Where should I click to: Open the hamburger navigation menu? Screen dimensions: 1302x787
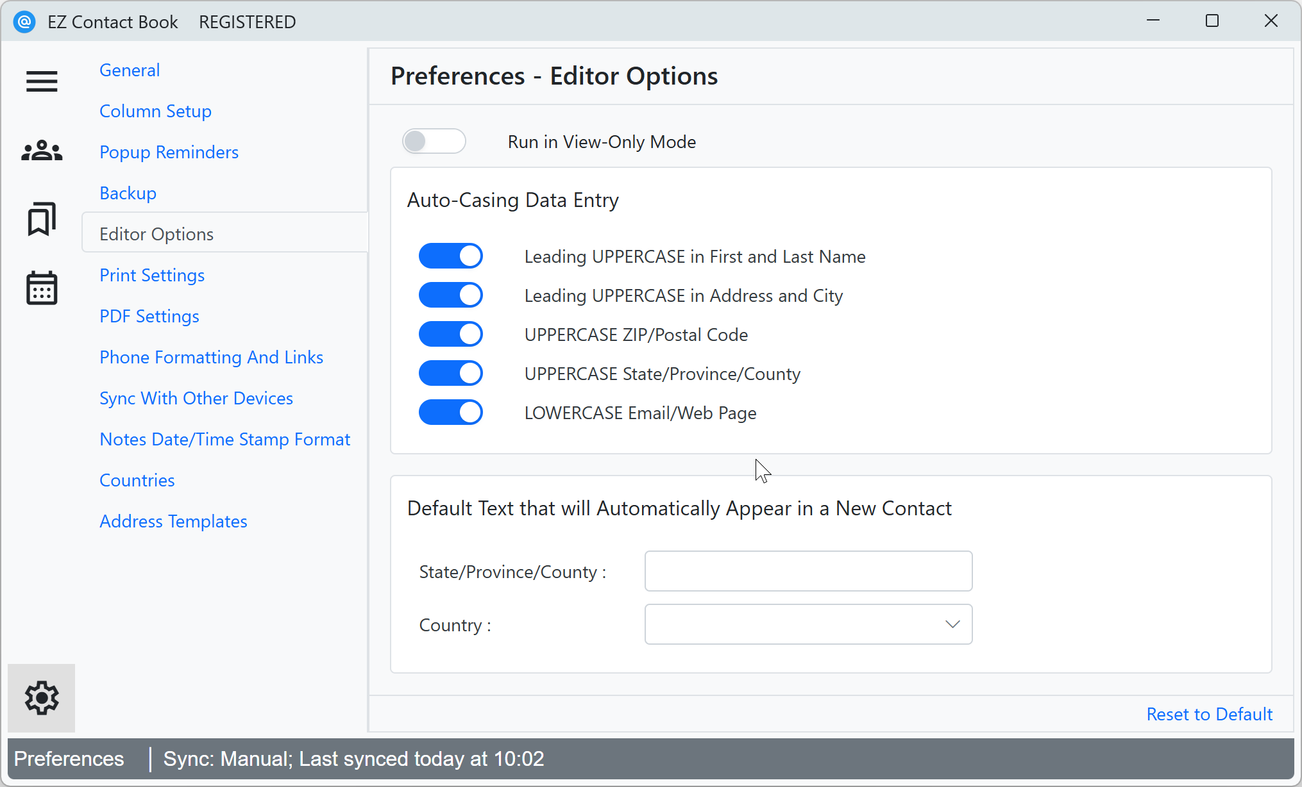(41, 81)
